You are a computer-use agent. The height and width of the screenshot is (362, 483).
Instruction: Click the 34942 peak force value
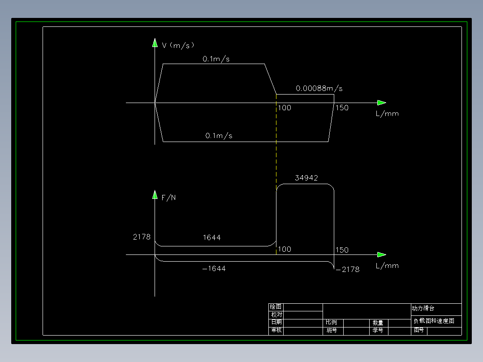pos(306,178)
